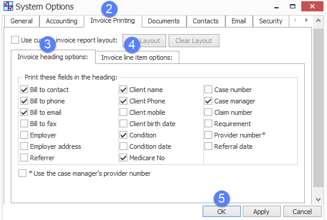The image size is (327, 220).
Task: Click the OK button
Action: click(221, 212)
